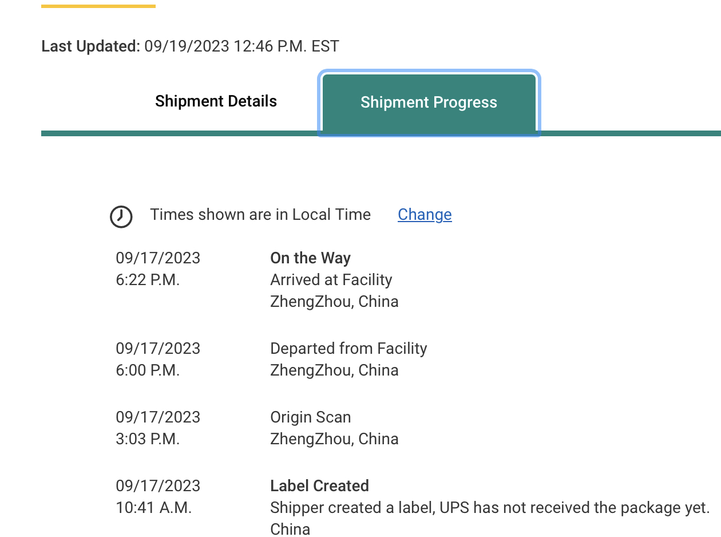Click the 6:22 P.M. time entry
The image size is (721, 537).
[x=148, y=280]
